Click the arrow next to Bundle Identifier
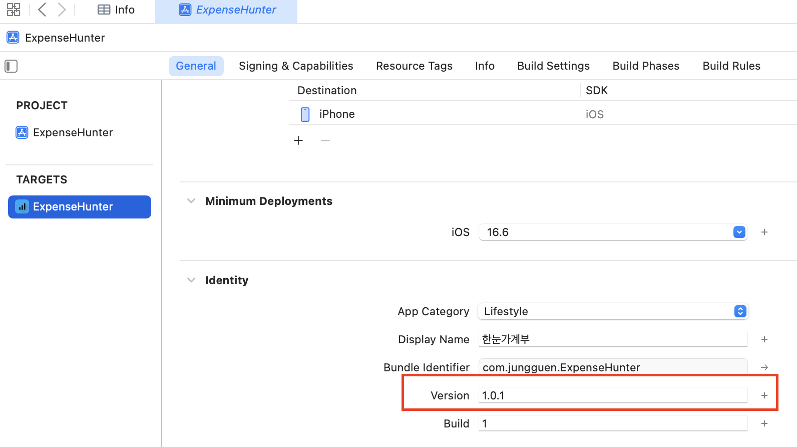The image size is (797, 447). tap(764, 367)
